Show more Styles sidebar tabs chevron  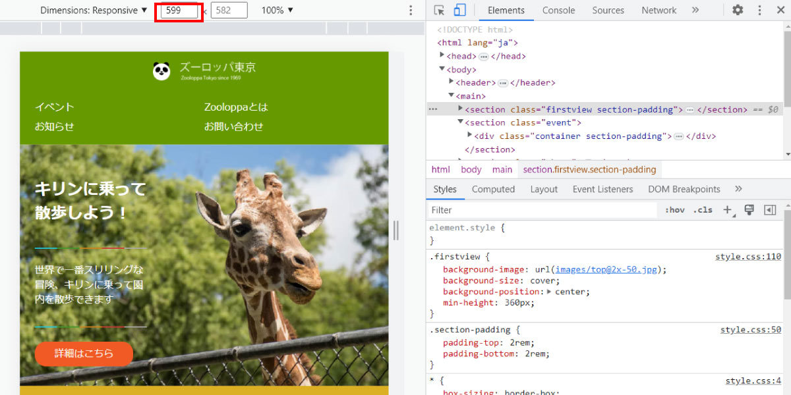(738, 189)
